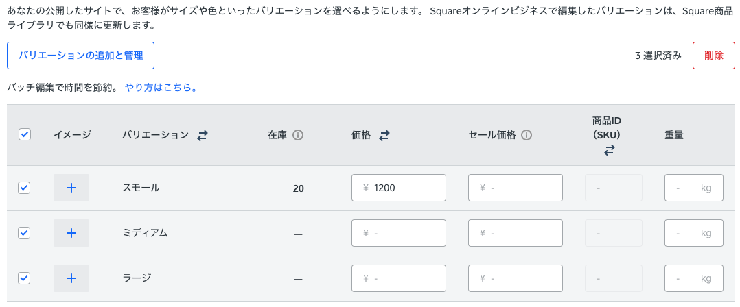Uncheck the スモール row checkbox
The width and height of the screenshot is (740, 307).
[24, 188]
